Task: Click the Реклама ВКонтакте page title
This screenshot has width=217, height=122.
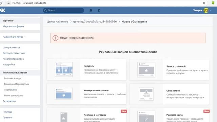Action: 35,3
